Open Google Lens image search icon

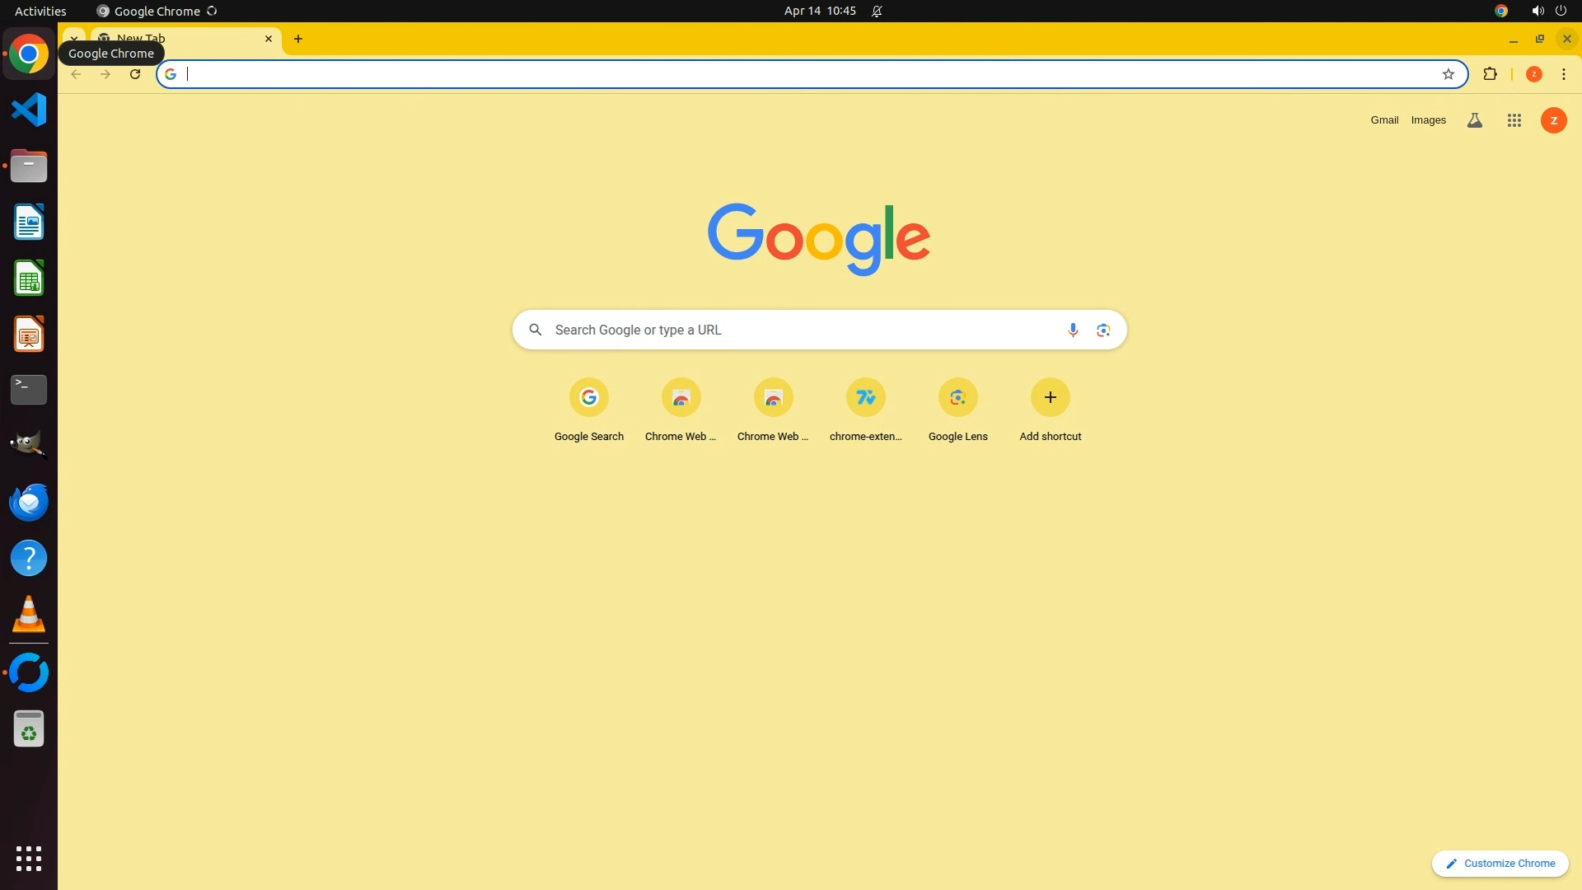(1103, 330)
